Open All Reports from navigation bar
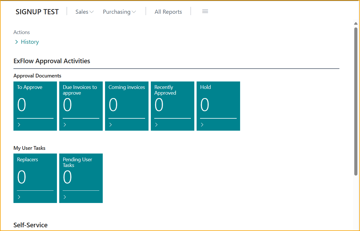 click(168, 12)
